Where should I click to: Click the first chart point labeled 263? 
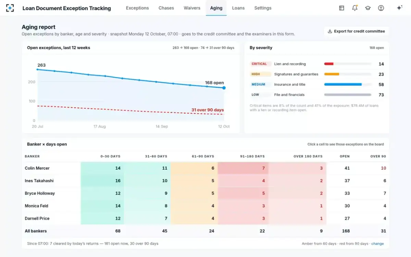coord(37,70)
